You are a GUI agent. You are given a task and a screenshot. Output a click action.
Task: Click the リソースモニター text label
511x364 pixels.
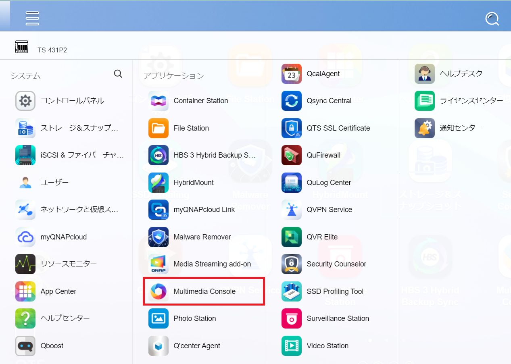[x=69, y=264]
